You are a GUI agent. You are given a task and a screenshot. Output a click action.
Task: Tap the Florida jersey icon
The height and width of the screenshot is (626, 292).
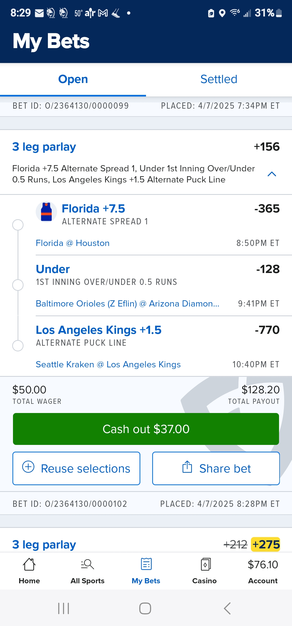pyautogui.click(x=46, y=212)
